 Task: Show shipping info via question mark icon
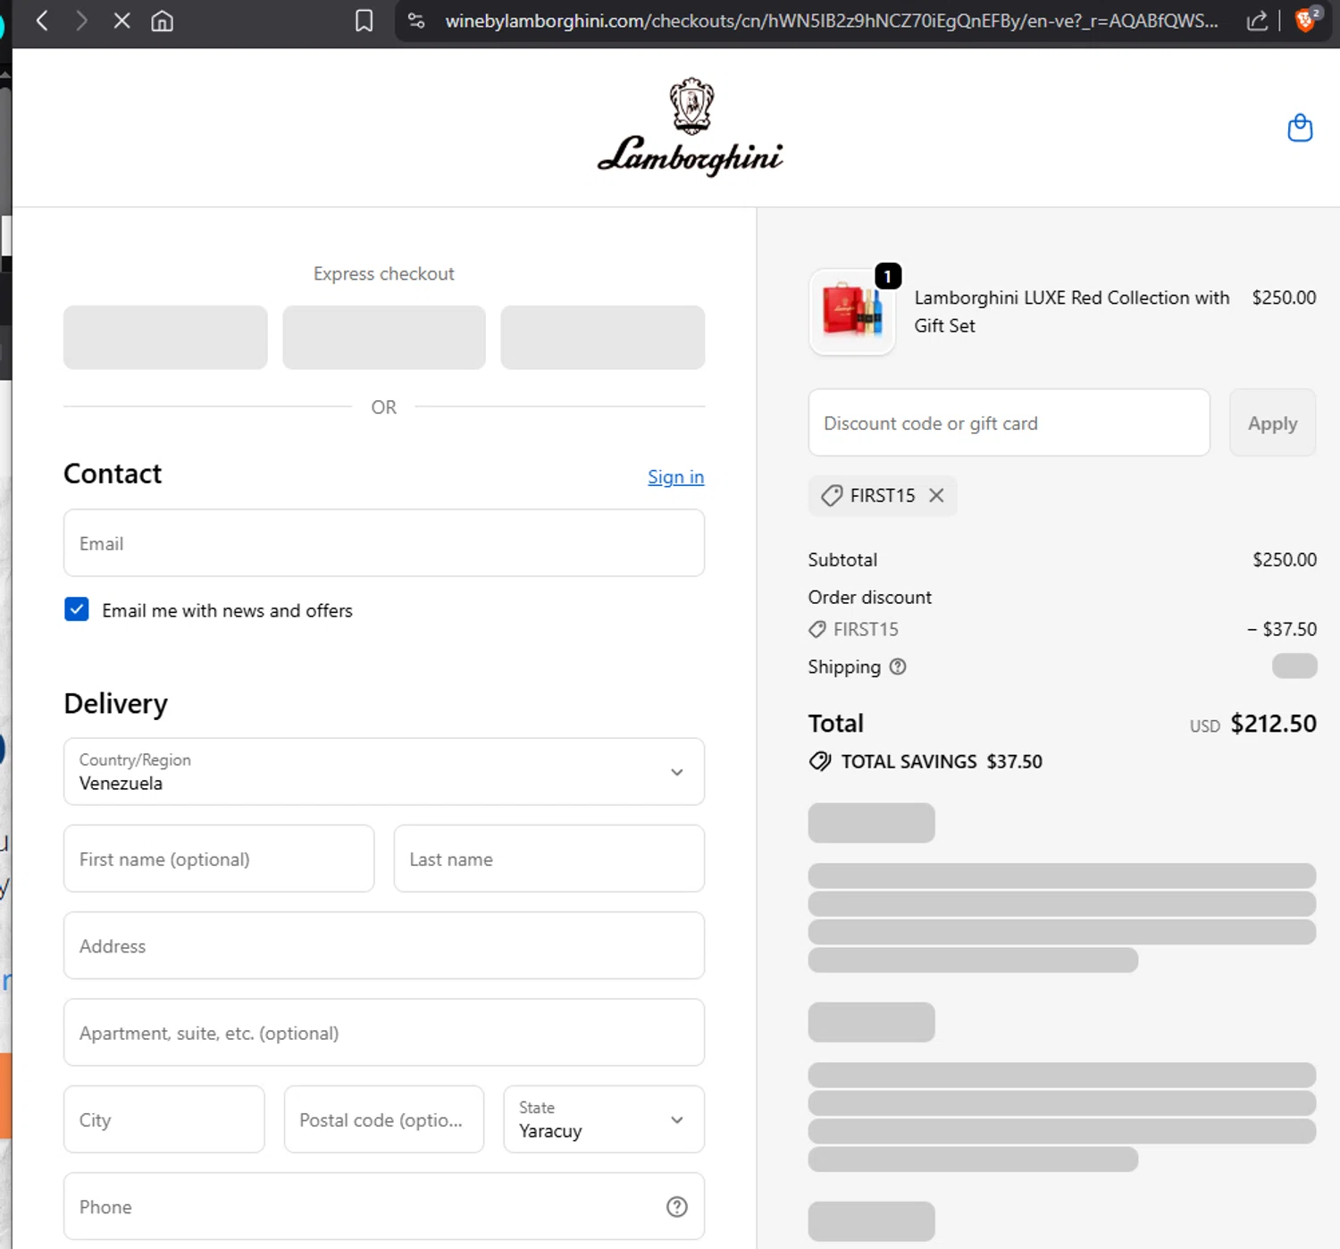pos(898,666)
